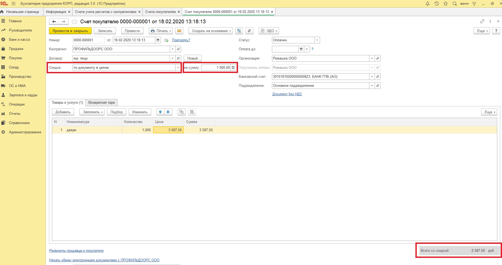Open the Продажи section in the sidebar
502x265 pixels.
pos(16,49)
